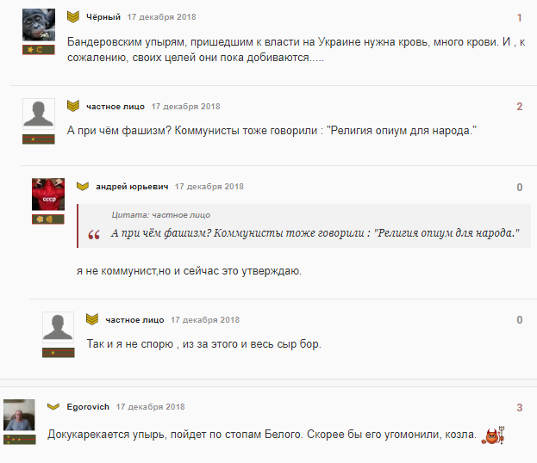Screen dimensions: 537x463
Task: Click the quoted text block citing частное лицо
Action: tap(304, 226)
